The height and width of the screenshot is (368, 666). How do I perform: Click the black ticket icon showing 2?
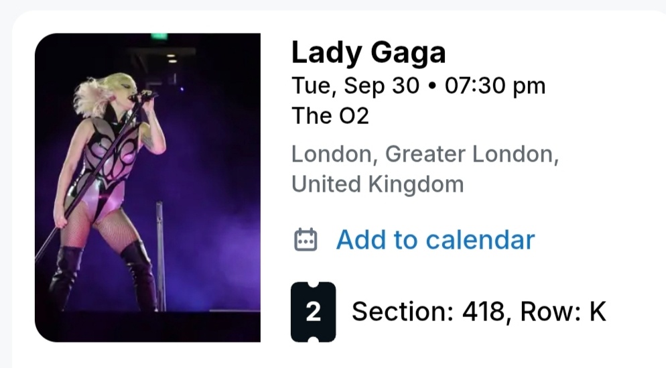[x=313, y=312]
